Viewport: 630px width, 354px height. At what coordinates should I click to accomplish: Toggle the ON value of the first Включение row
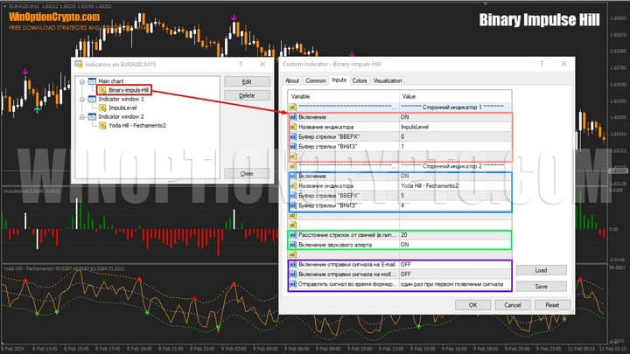tap(453, 116)
